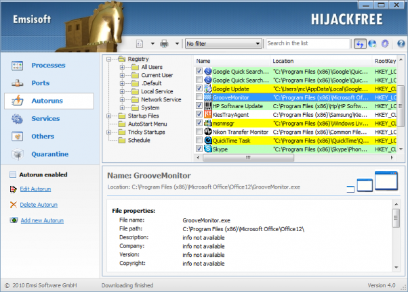The width and height of the screenshot is (408, 292).
Task: Expand the Startup Files tree node
Action: point(108,116)
